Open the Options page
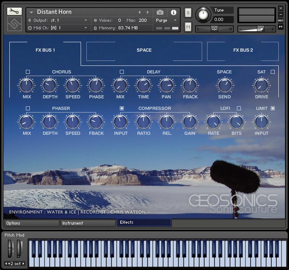The height and width of the screenshot is (270, 289). 31,223
